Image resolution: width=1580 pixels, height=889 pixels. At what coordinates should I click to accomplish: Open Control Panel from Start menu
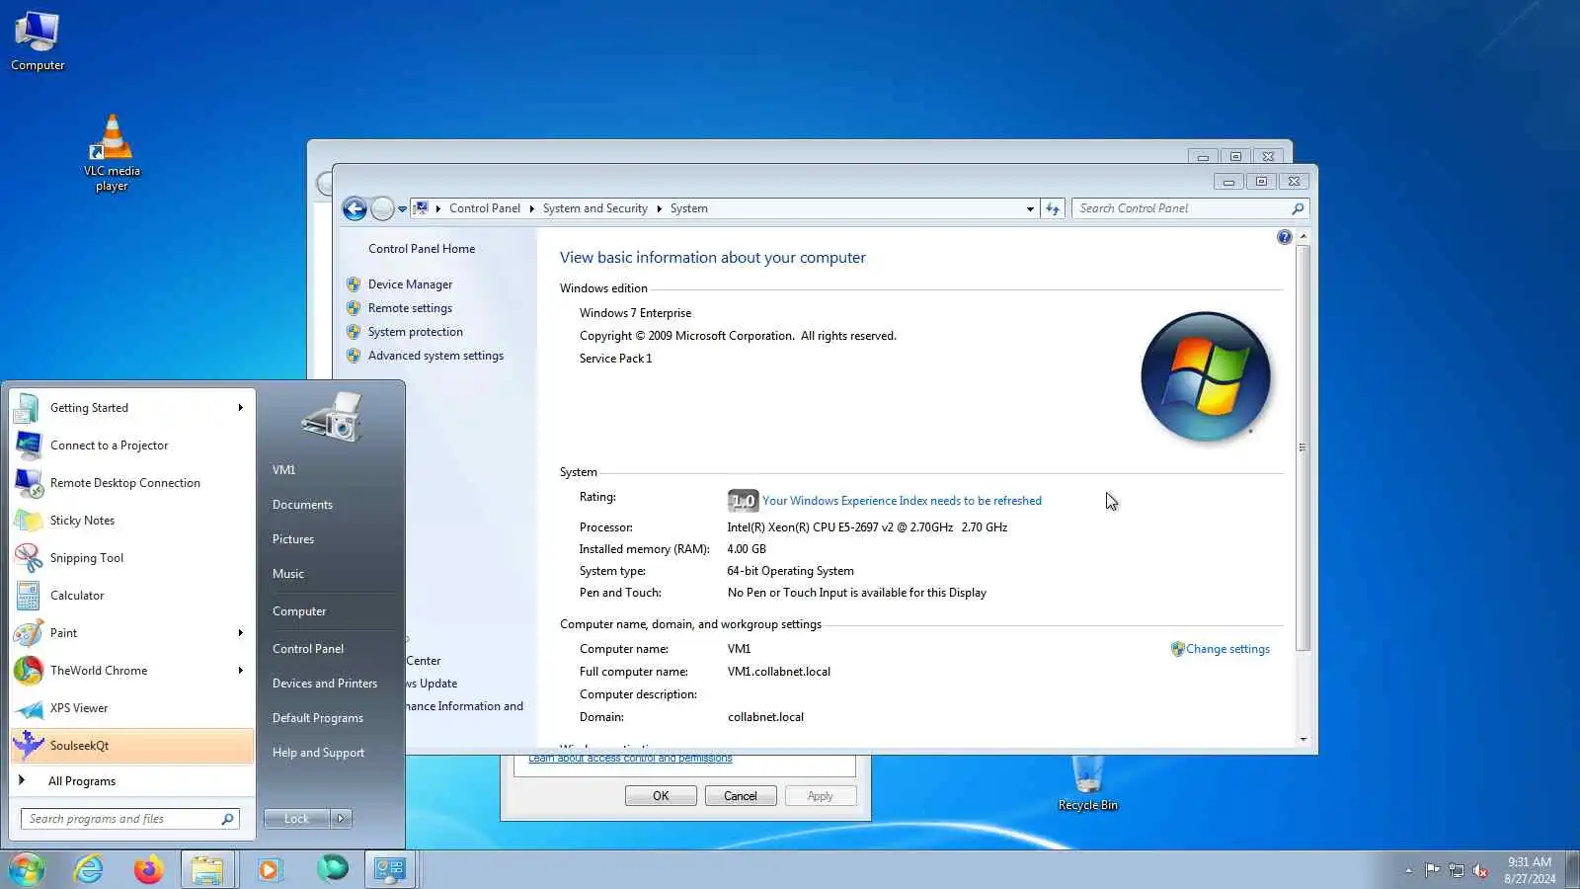(x=308, y=649)
